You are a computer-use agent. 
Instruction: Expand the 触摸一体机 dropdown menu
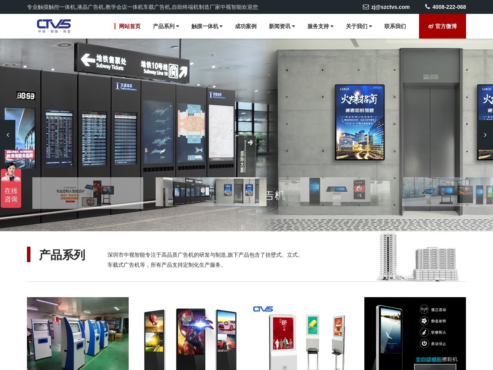pyautogui.click(x=207, y=26)
